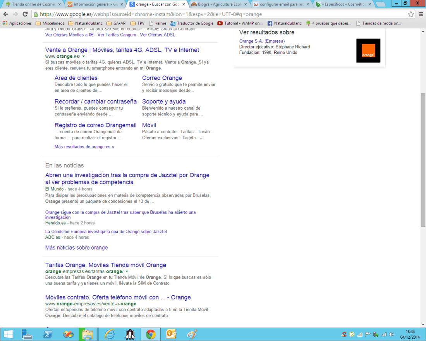The height and width of the screenshot is (341, 426).
Task: Open the Paint palette app in taskbar
Action: coord(192,334)
